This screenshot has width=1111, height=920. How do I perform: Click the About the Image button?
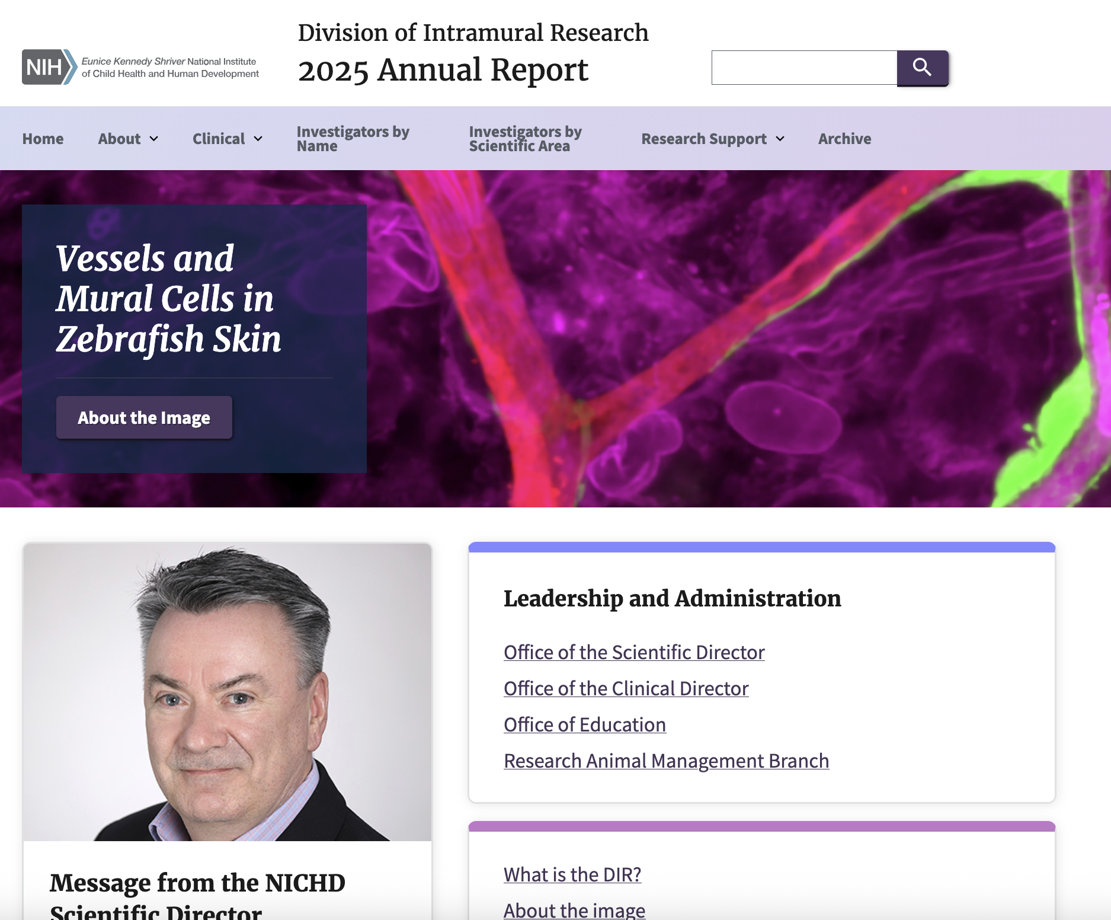(x=144, y=417)
